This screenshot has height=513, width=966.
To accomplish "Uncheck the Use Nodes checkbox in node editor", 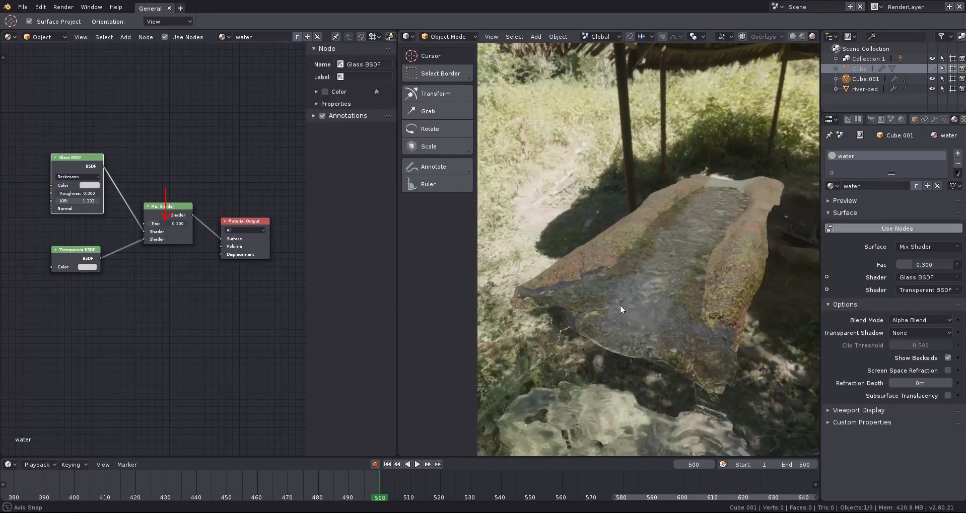I will [x=165, y=37].
